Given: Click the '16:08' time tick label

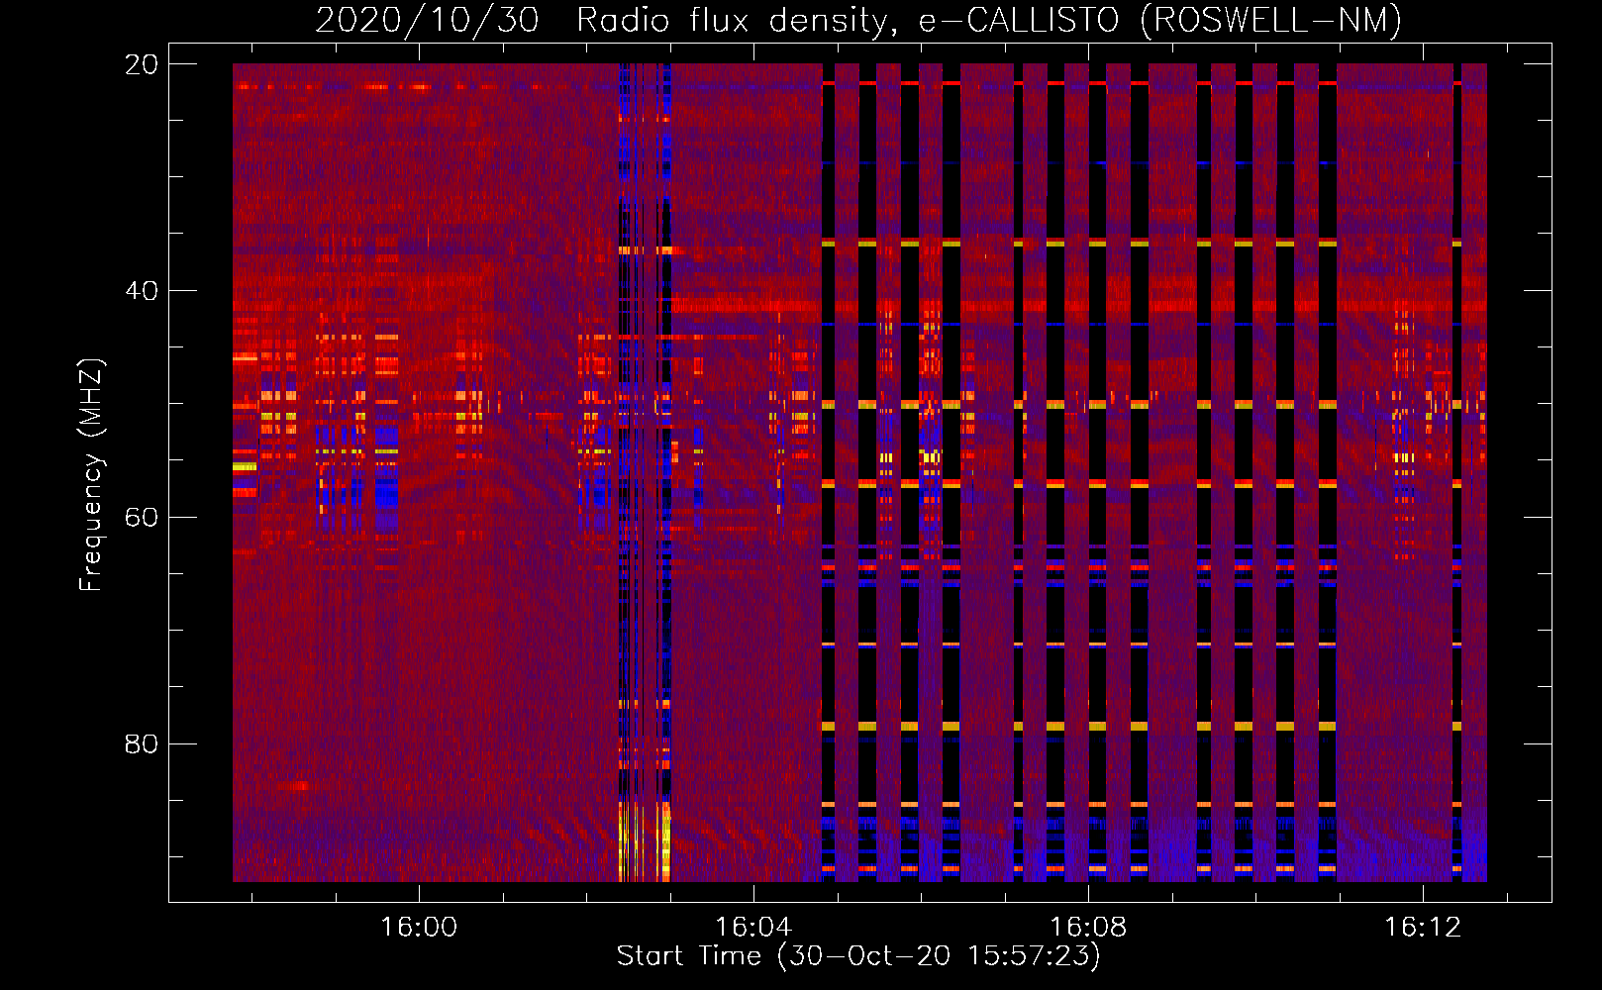Looking at the screenshot, I should 1088,928.
